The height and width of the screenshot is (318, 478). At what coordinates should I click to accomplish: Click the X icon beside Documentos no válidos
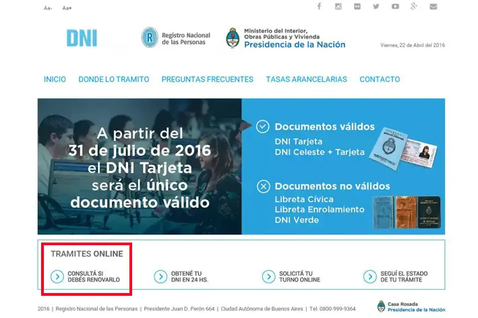coord(264,187)
